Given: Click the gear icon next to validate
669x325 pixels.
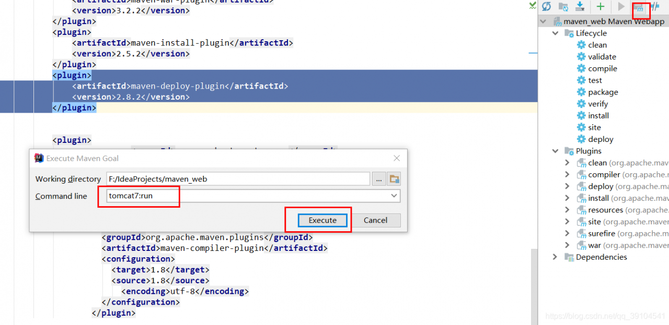Looking at the screenshot, I should [581, 57].
